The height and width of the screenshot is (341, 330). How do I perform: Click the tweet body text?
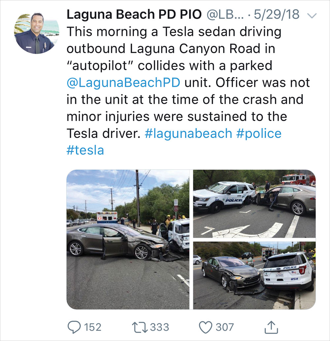click(188, 91)
